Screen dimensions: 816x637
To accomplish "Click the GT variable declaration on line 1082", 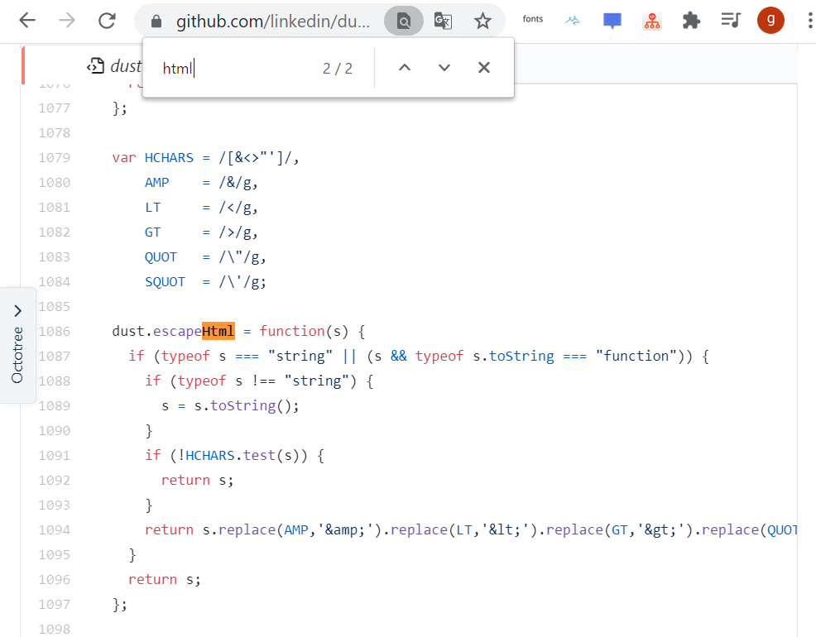I will tap(152, 232).
